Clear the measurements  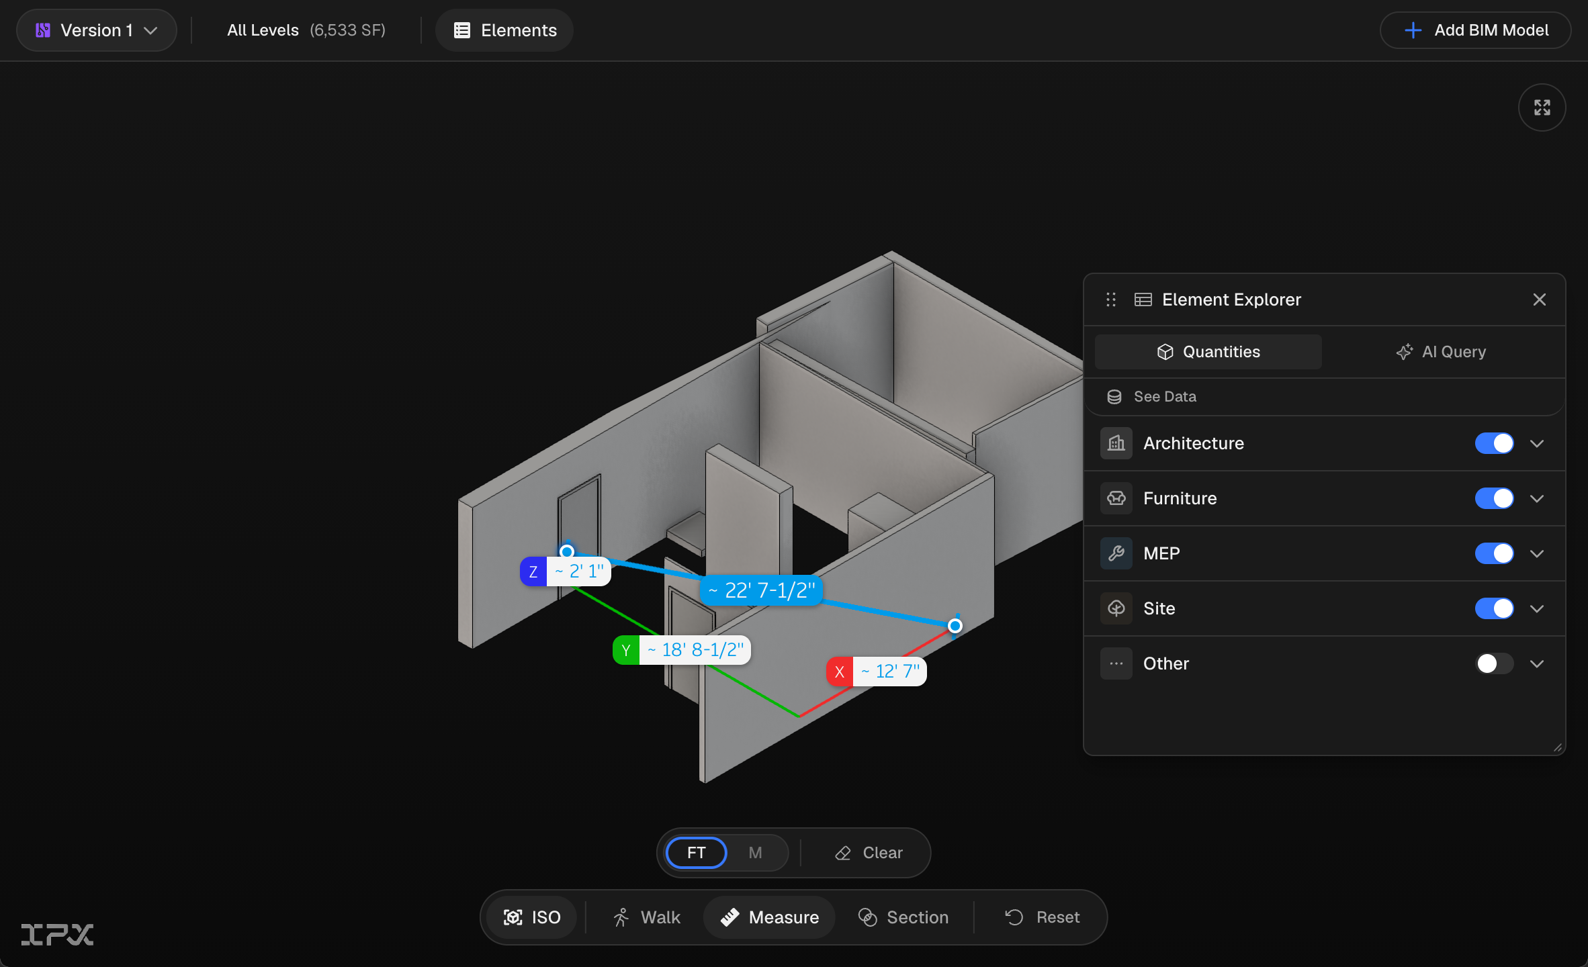869,853
